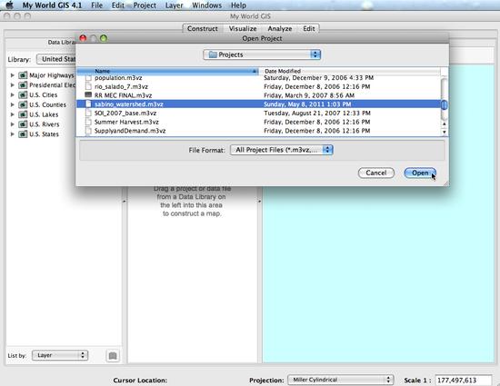Image resolution: width=500 pixels, height=386 pixels.
Task: Click the Summer Harvest.m3vz file icon
Action: click(88, 122)
